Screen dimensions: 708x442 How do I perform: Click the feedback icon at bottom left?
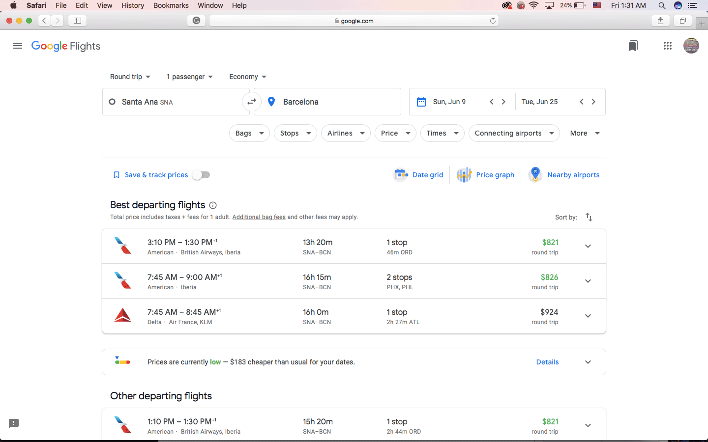coord(14,423)
